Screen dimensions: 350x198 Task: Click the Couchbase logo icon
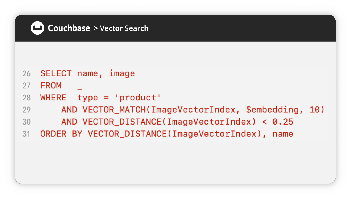(x=37, y=28)
